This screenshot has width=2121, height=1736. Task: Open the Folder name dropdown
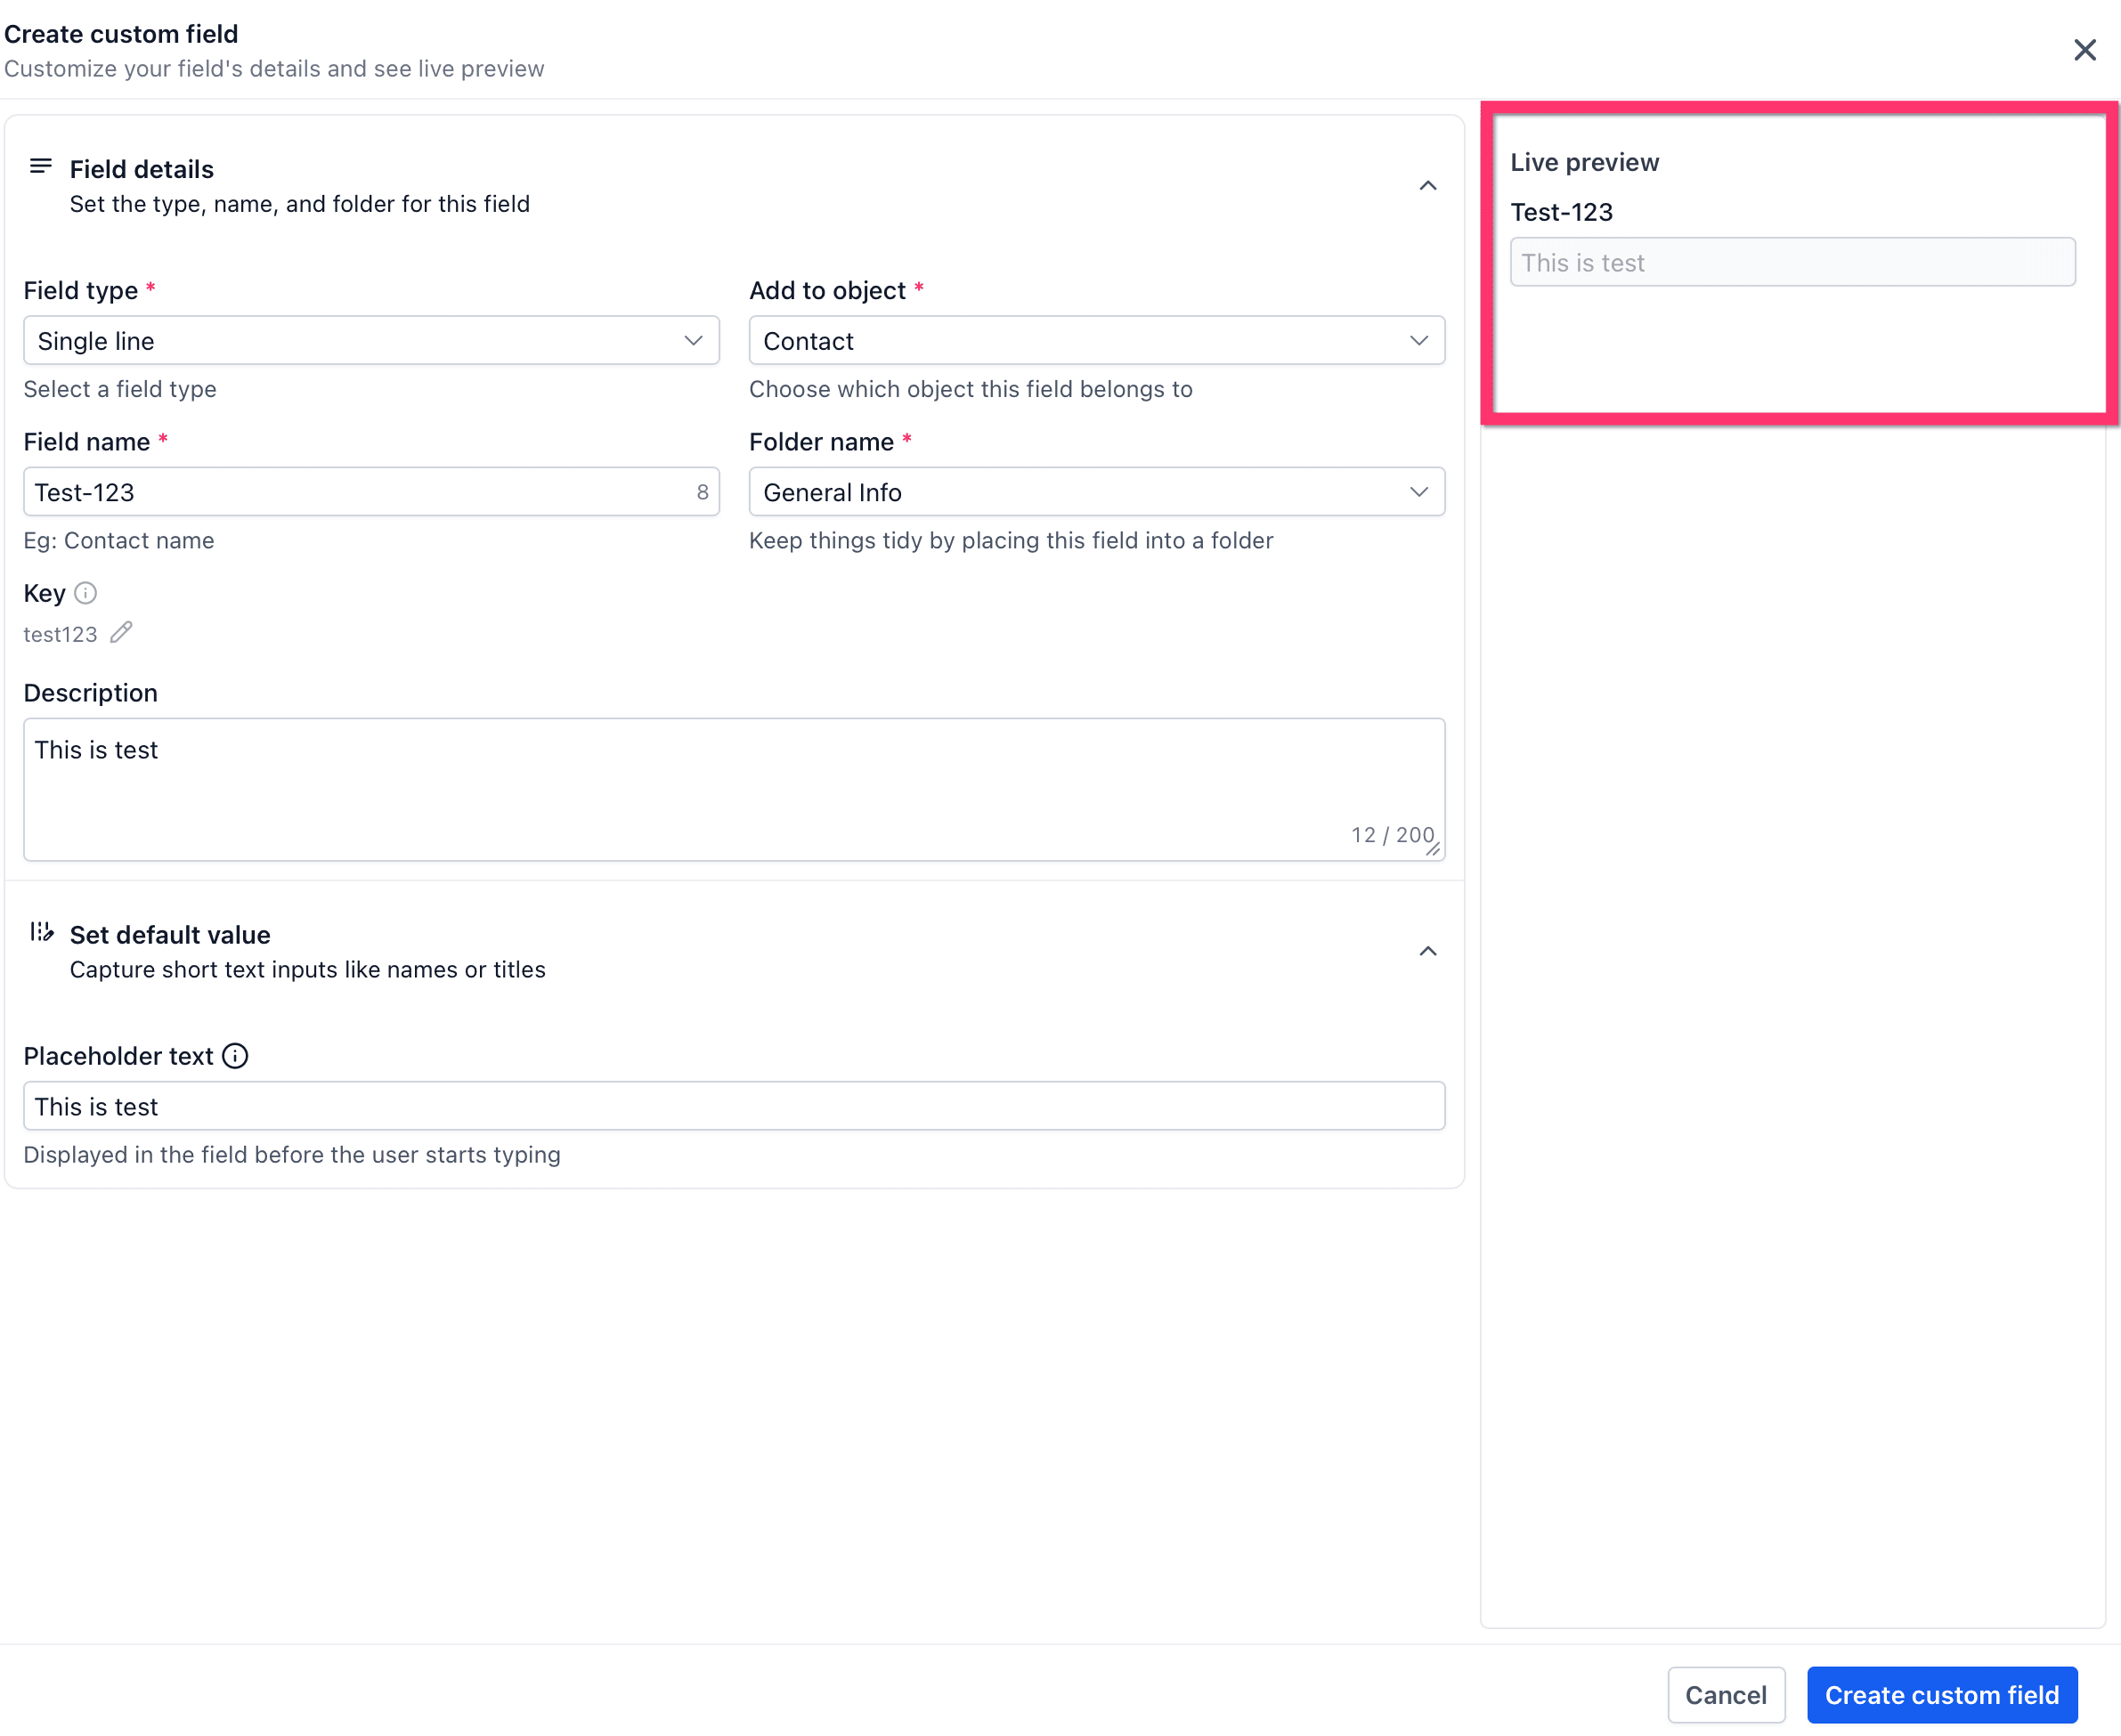click(x=1096, y=492)
